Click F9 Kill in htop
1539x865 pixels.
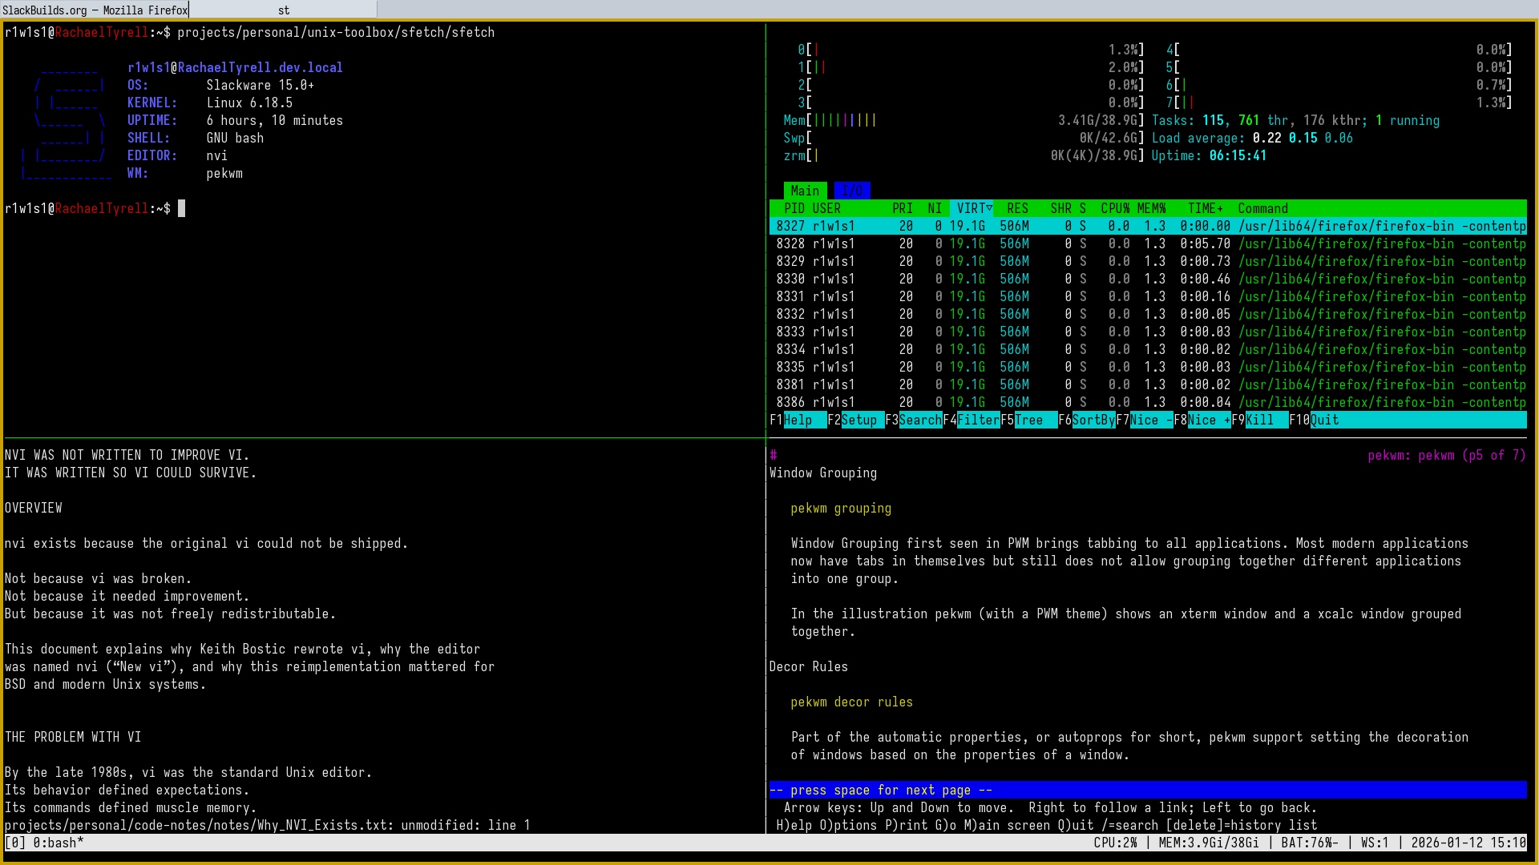1259,420
